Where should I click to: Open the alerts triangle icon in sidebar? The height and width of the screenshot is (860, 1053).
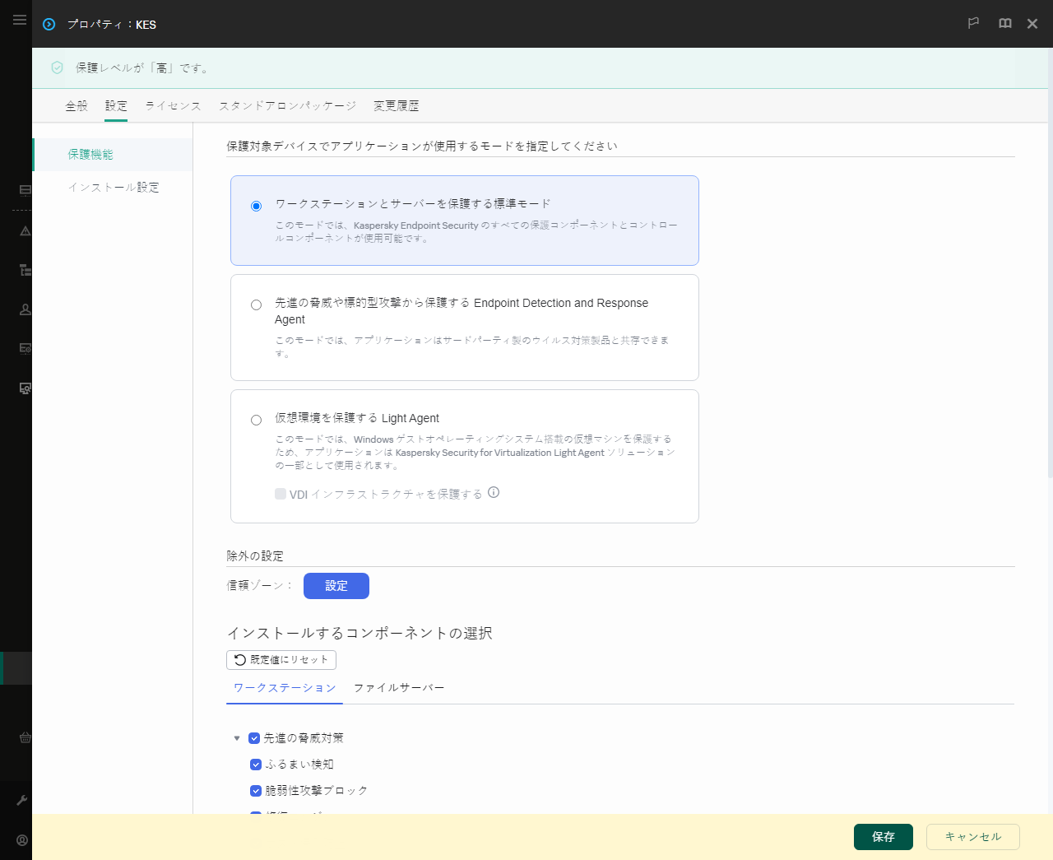(x=24, y=231)
